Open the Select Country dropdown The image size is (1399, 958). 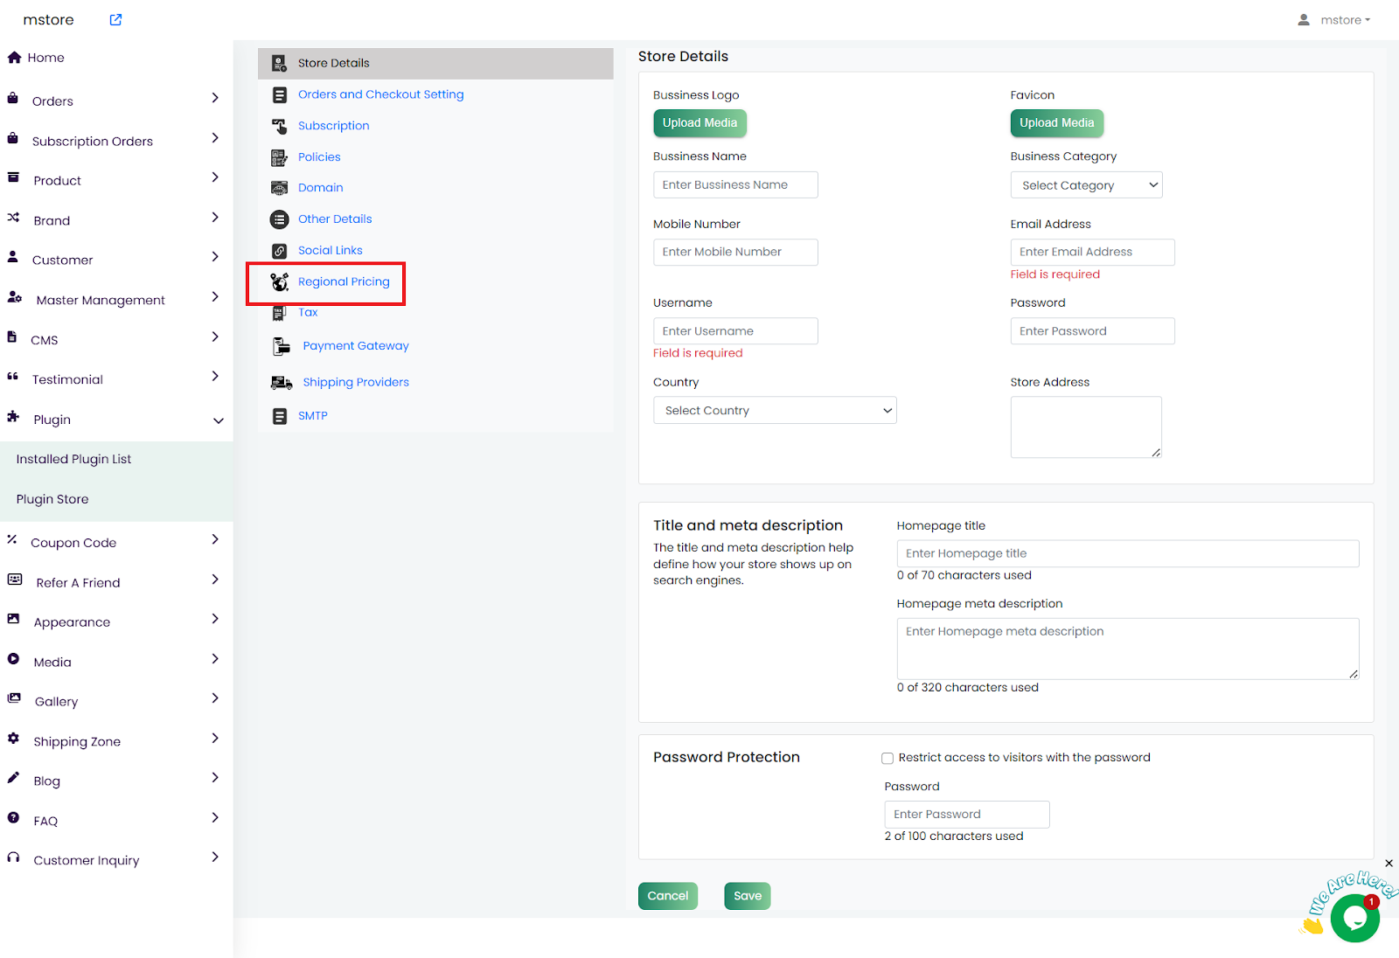(775, 411)
